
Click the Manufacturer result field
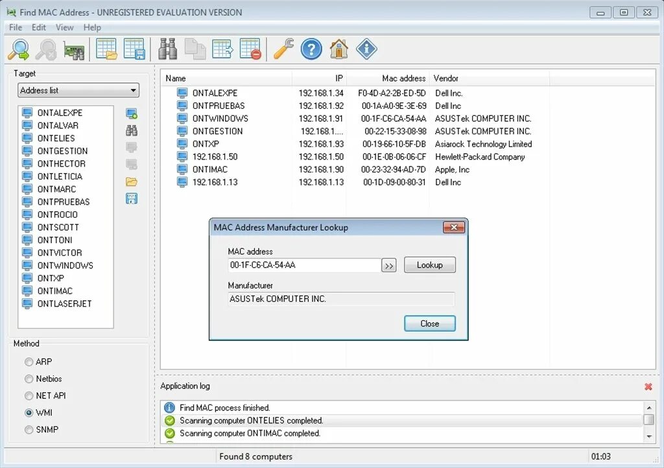pos(341,299)
